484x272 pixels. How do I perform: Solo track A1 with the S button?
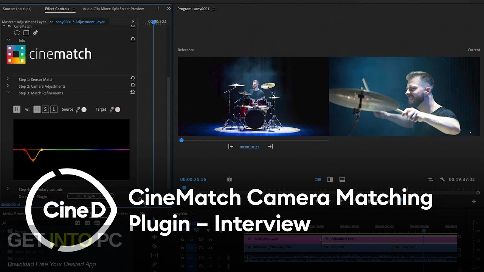click(219, 258)
